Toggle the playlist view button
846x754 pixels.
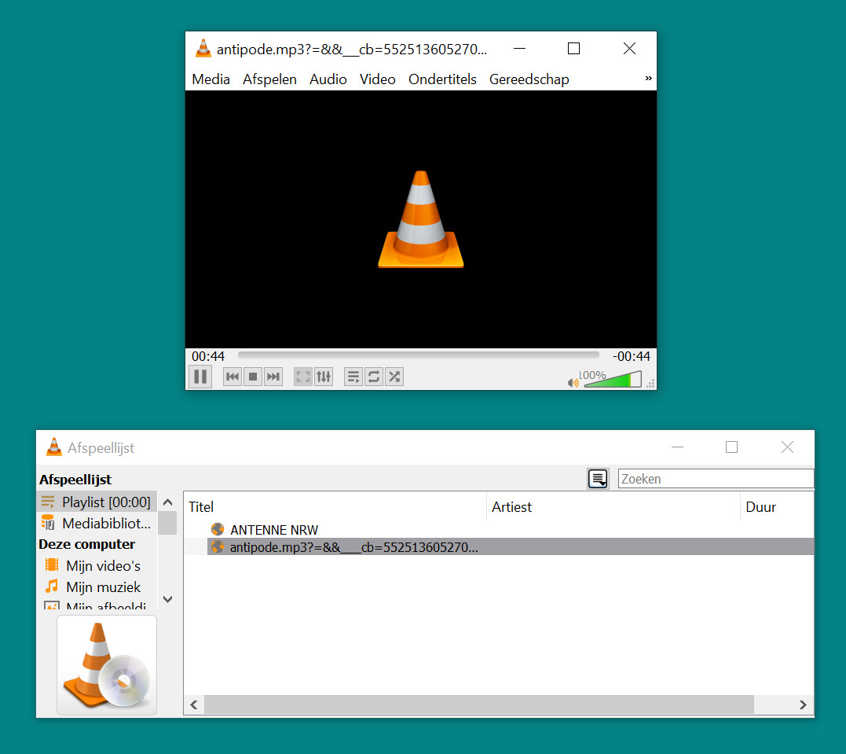point(353,377)
